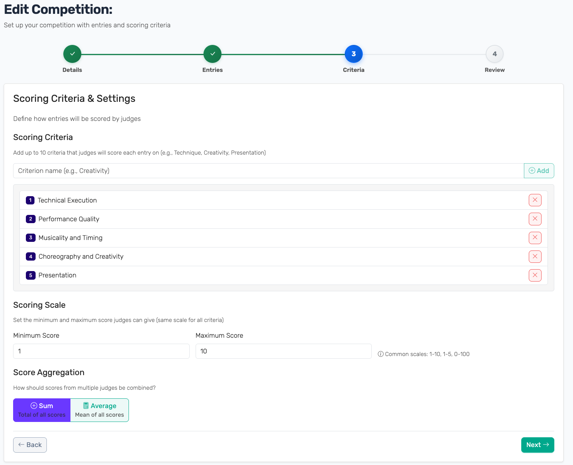The width and height of the screenshot is (573, 465).
Task: Edit the Minimum Score field
Action: coord(101,351)
